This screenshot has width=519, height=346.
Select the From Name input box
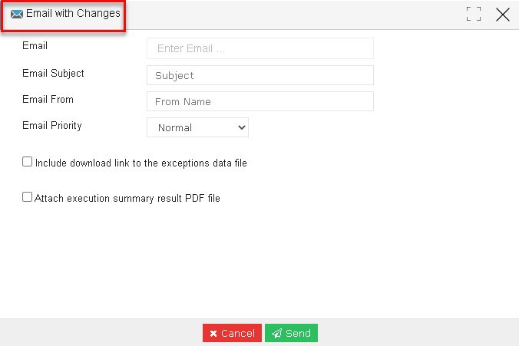260,101
